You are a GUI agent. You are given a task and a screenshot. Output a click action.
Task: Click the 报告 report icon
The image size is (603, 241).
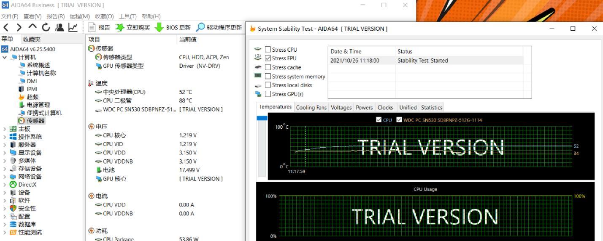[x=92, y=28]
